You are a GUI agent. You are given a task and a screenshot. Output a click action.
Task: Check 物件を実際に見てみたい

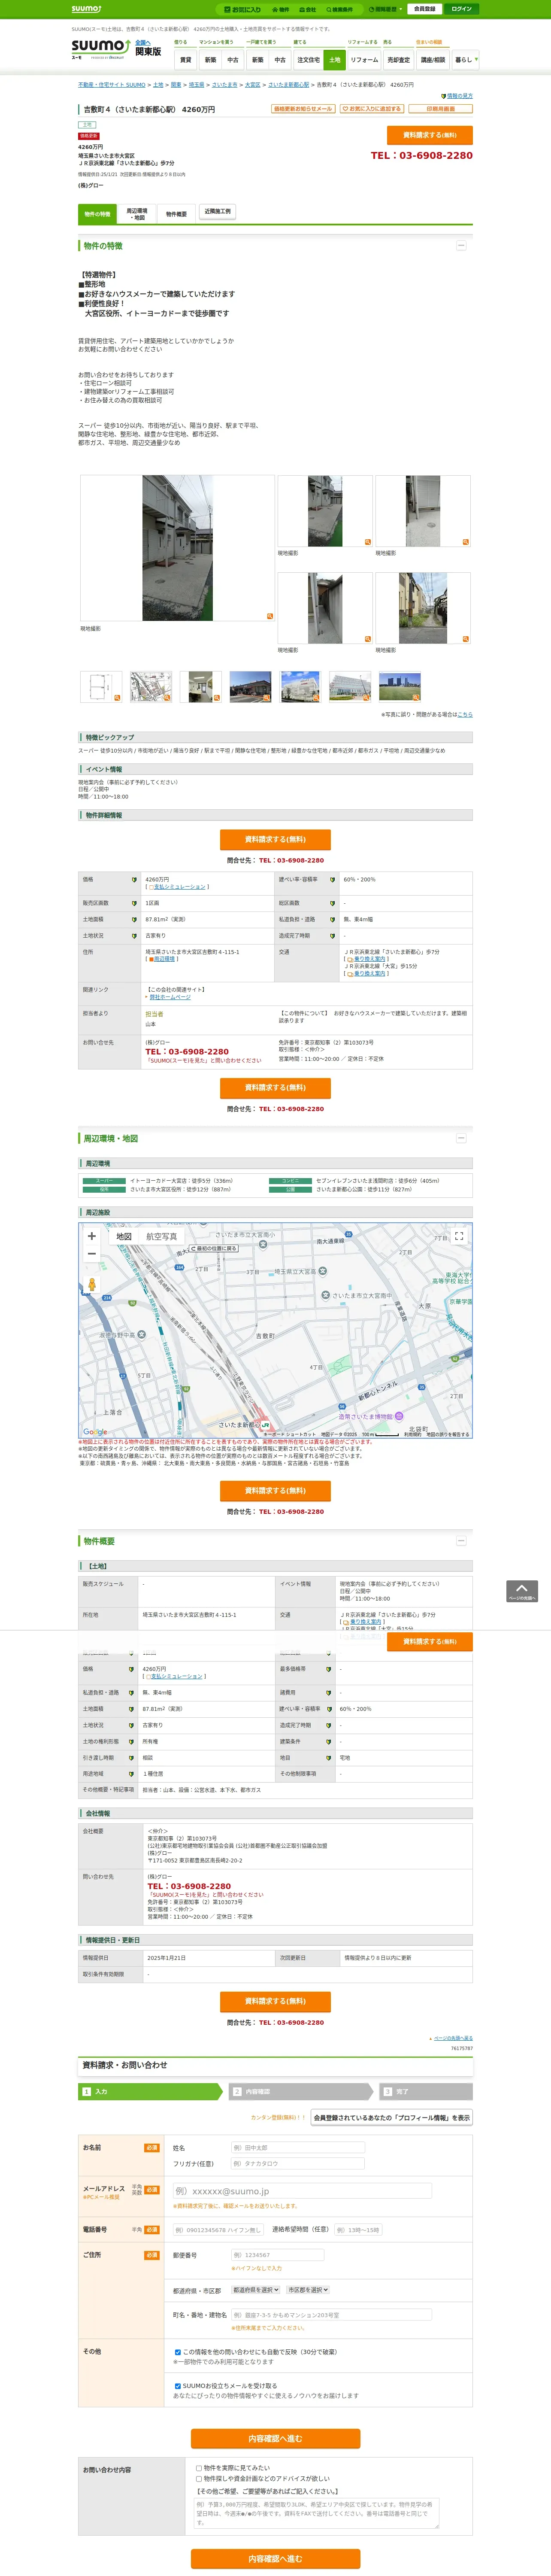[199, 2468]
